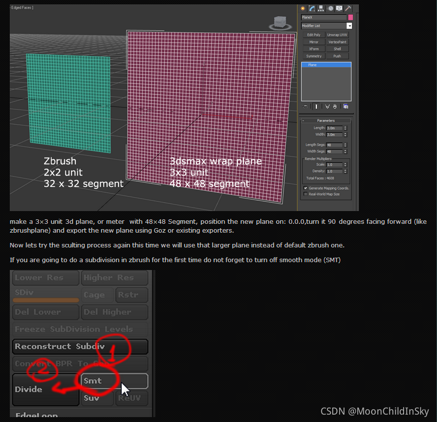Toggle Show End Result icon

316,107
